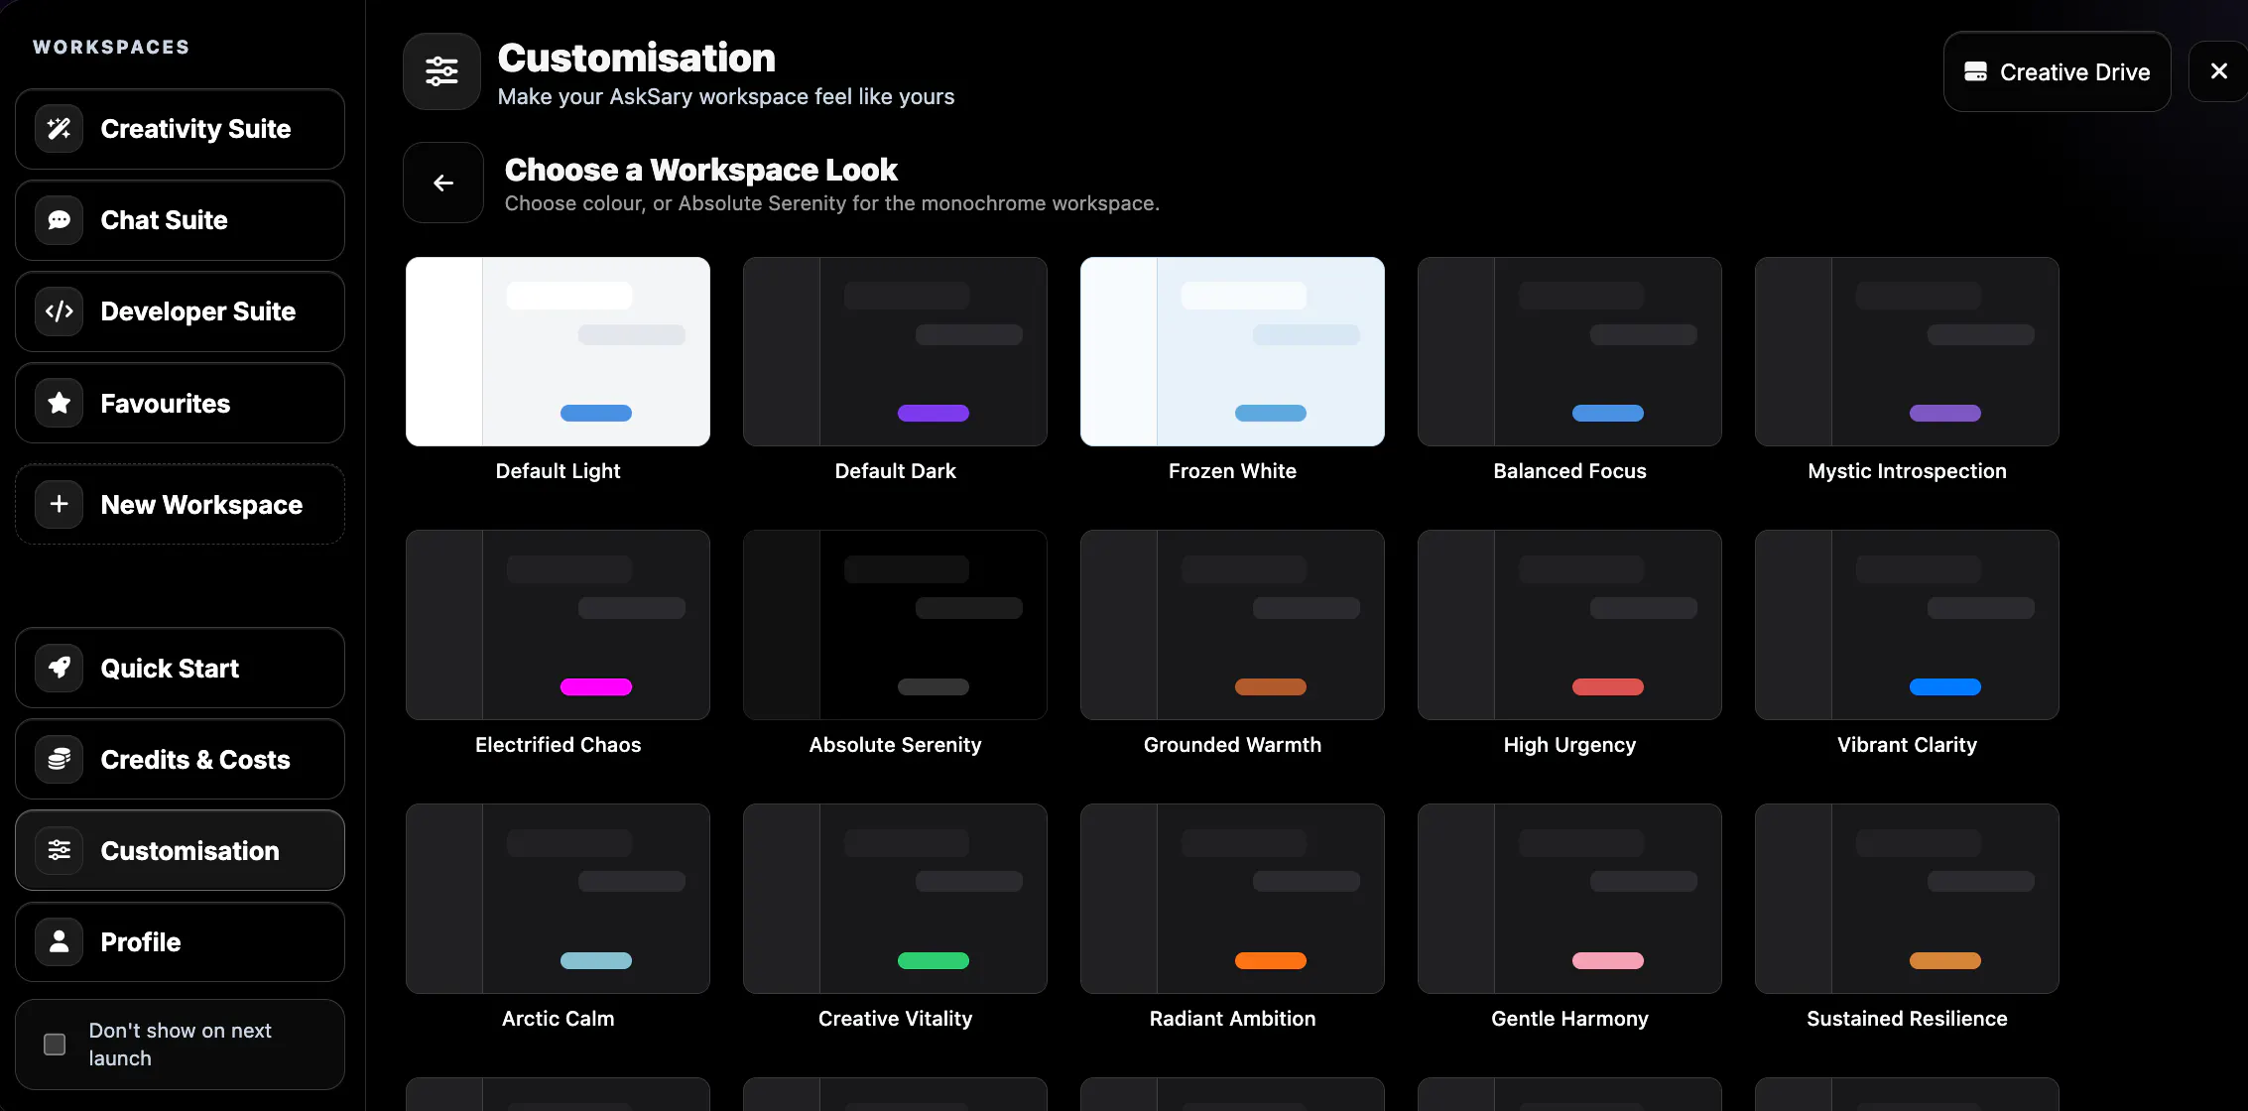Select the Customisation sidebar item
This screenshot has height=1111, width=2248.
180,850
